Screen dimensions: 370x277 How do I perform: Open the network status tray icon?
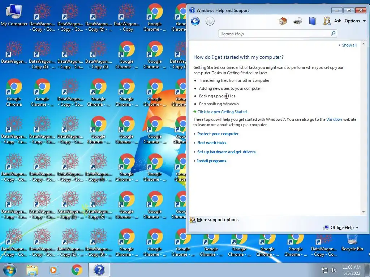[x=325, y=270]
